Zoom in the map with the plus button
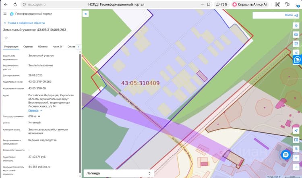Viewport: 302px width, 178px height. pos(296,158)
